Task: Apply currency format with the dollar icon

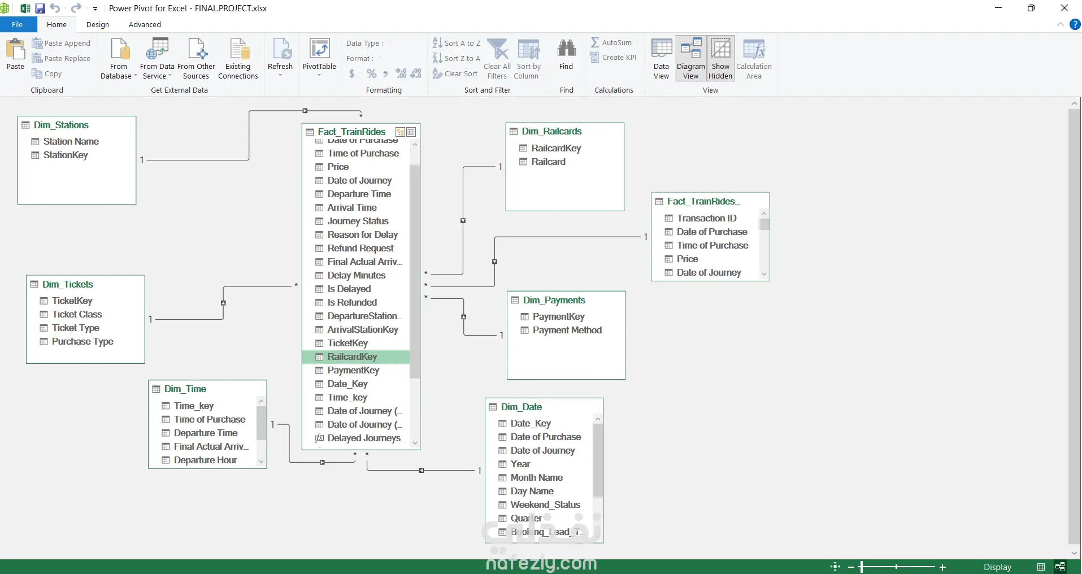Action: pos(352,73)
